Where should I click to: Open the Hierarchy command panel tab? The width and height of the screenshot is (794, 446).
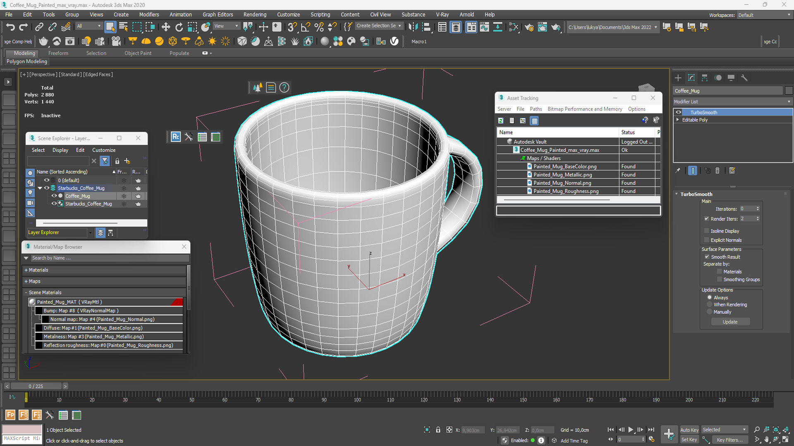coord(705,78)
